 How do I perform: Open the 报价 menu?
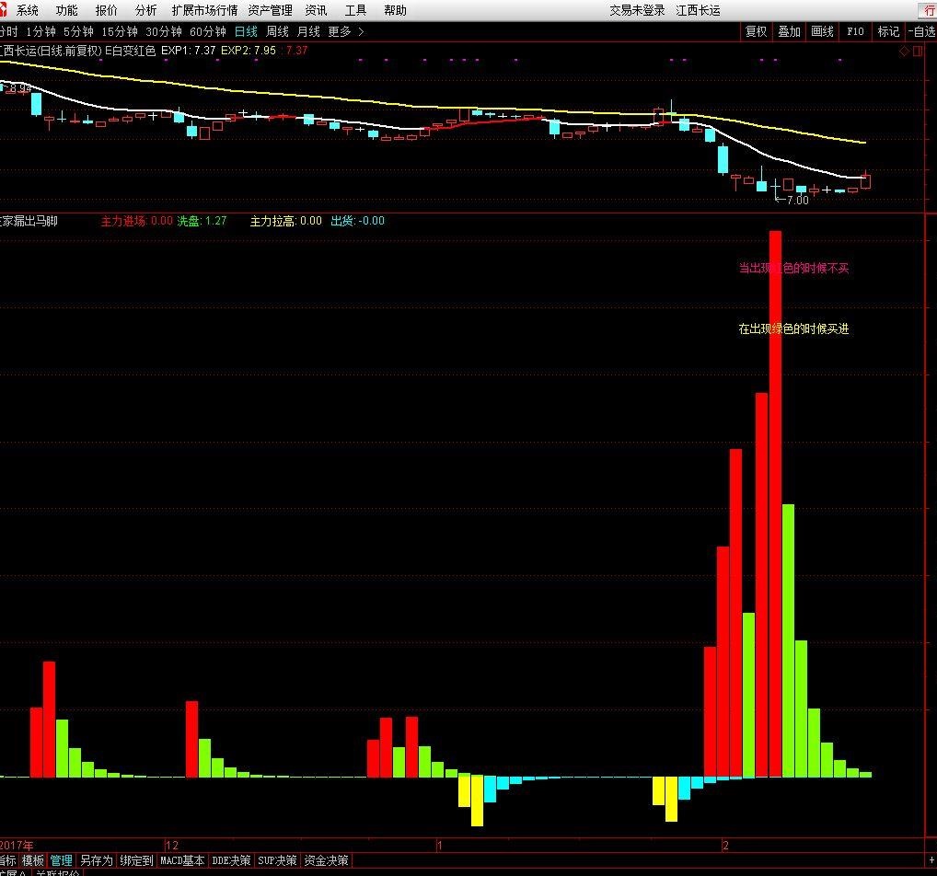(107, 10)
